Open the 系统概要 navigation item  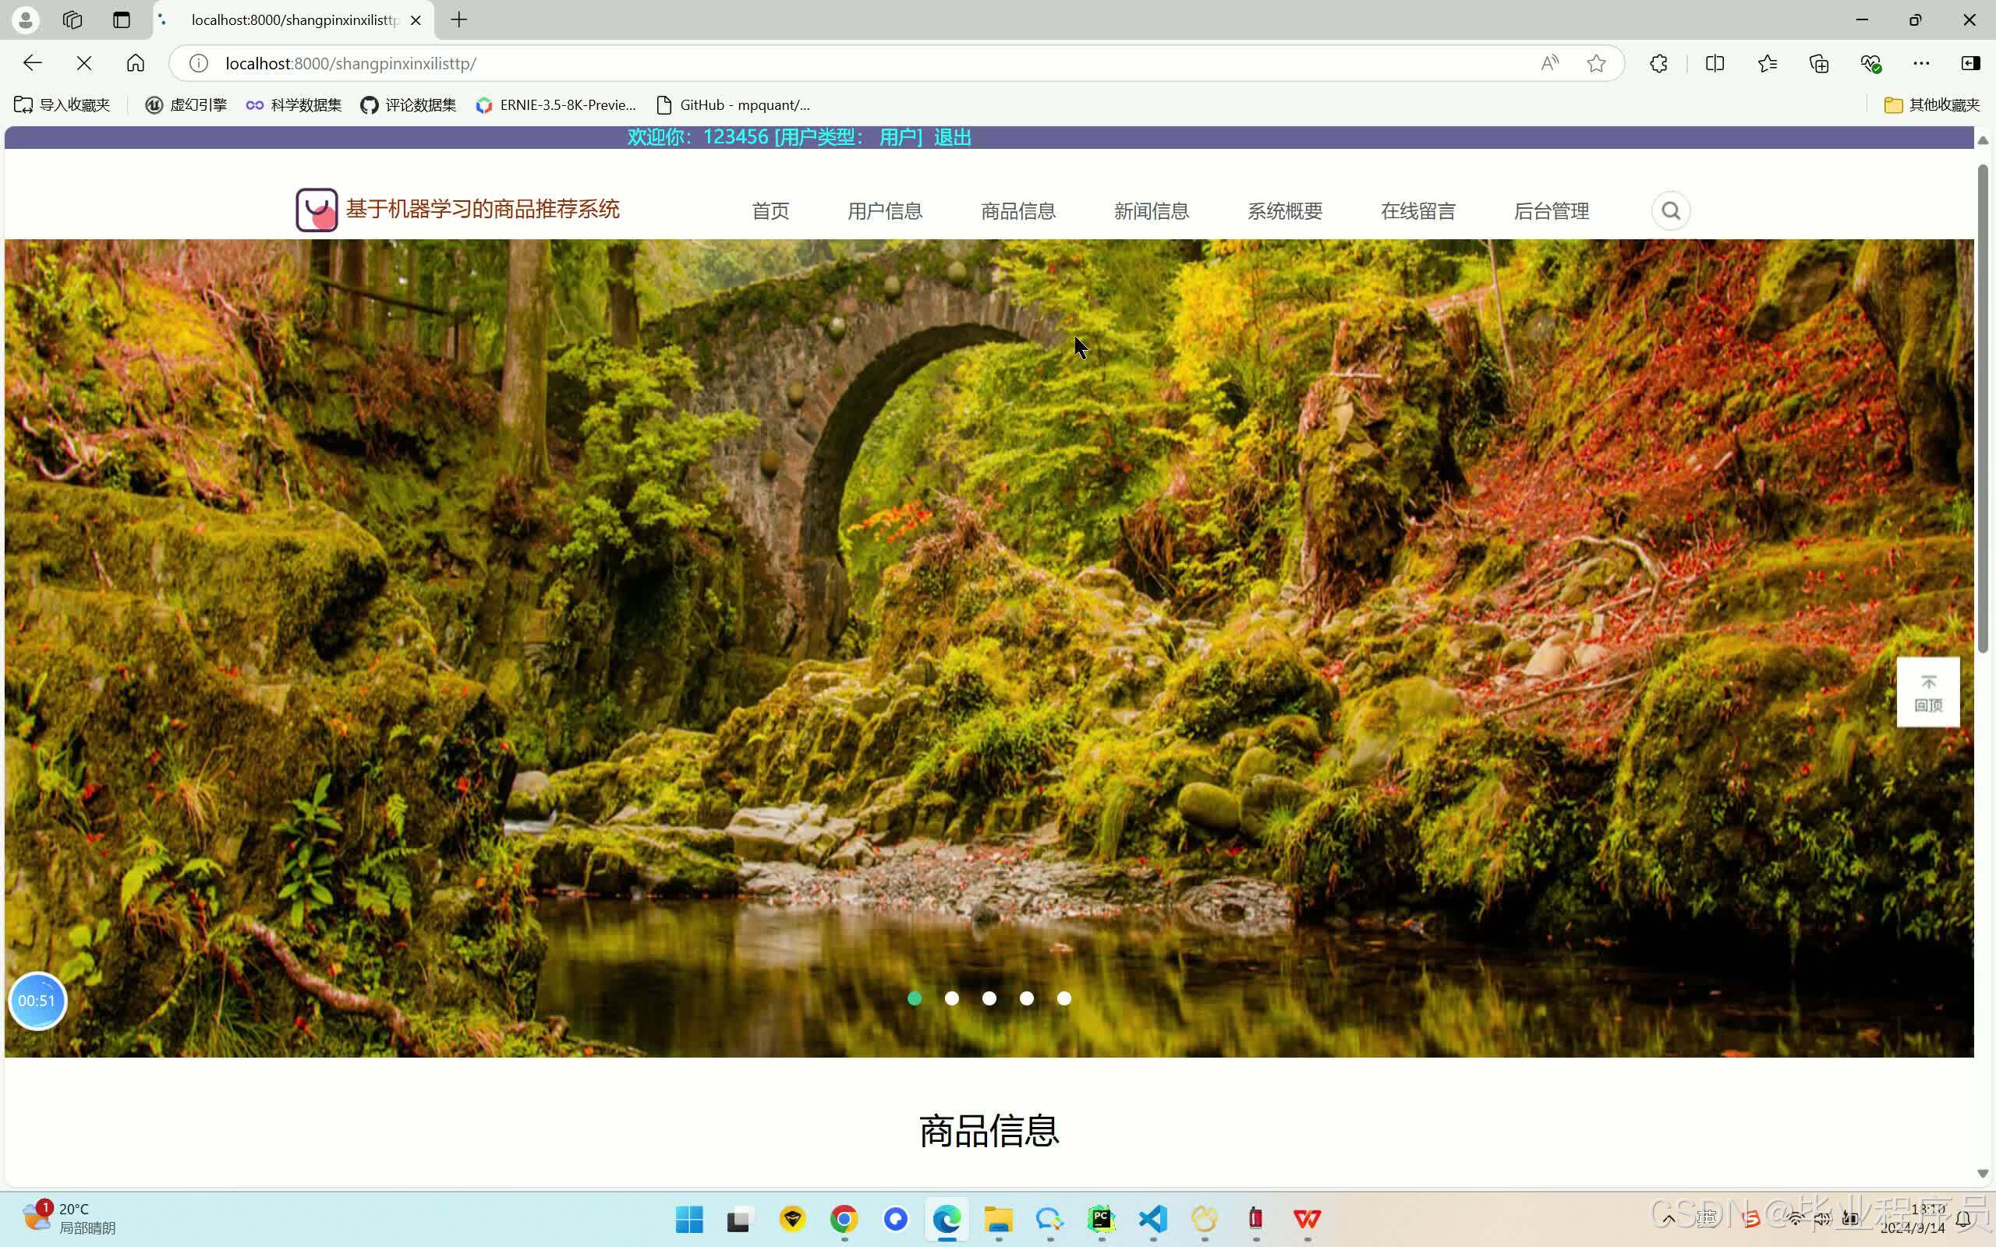(1284, 211)
